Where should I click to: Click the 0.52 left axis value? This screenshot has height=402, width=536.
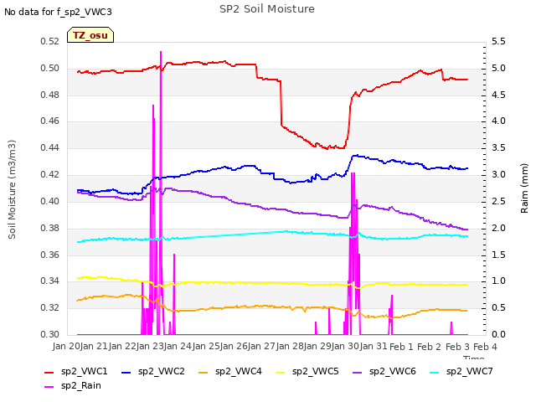tap(50, 41)
